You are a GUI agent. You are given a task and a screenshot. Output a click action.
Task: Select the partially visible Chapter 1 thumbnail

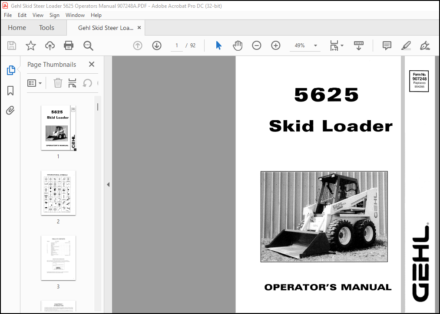click(x=58, y=306)
